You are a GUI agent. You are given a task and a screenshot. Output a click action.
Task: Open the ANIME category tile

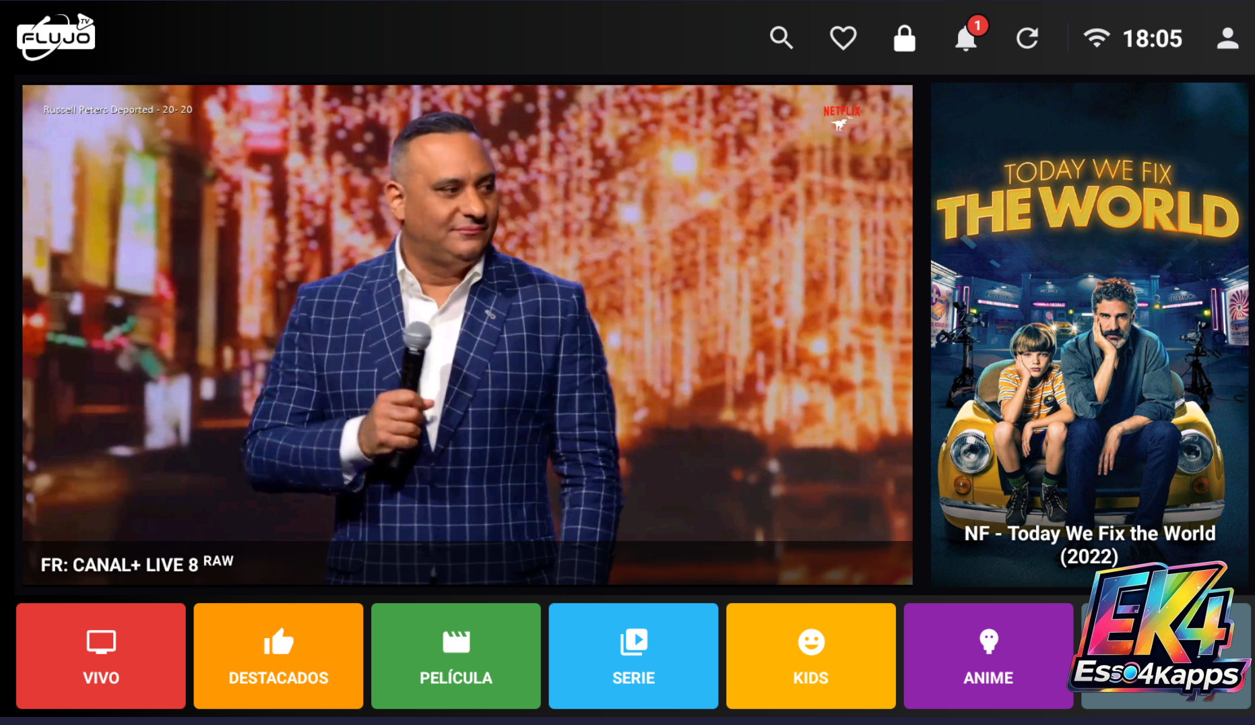pos(988,656)
